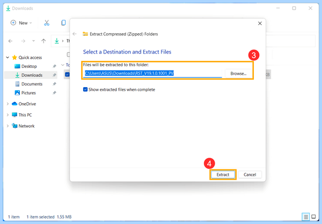
Task: Switch to large thumbnails view icon
Action: click(313, 217)
